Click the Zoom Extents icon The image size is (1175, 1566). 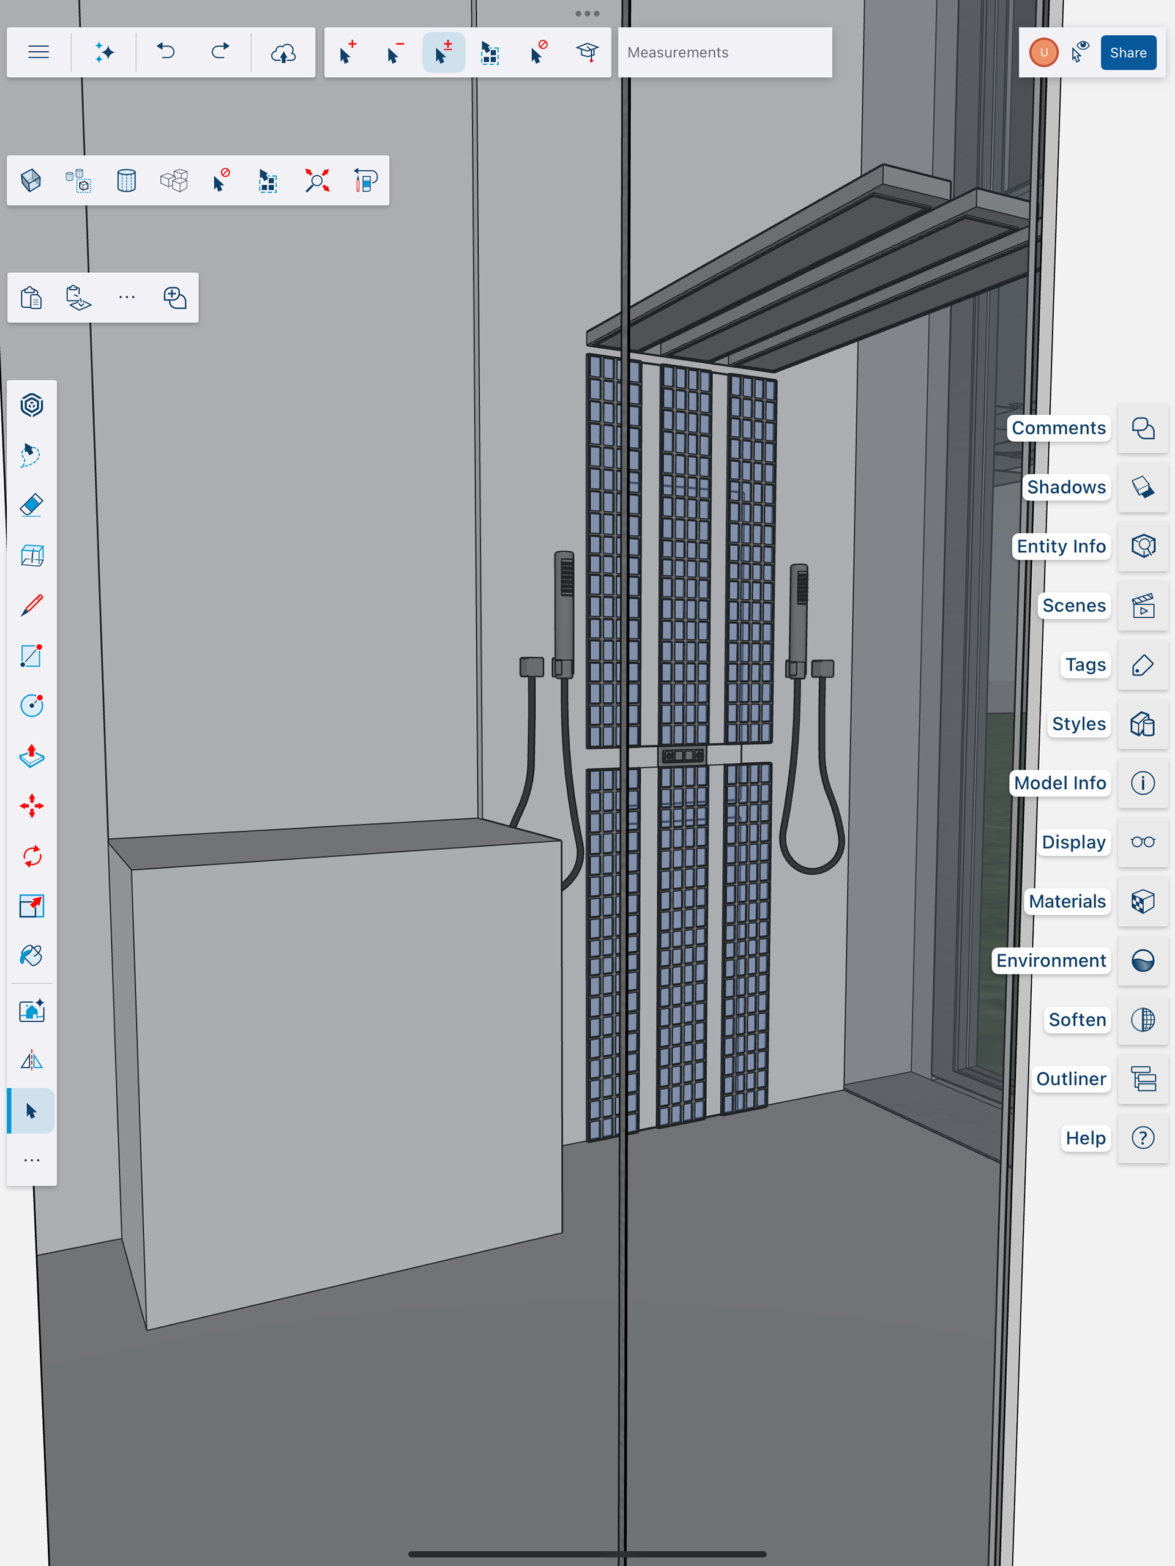pyautogui.click(x=316, y=180)
